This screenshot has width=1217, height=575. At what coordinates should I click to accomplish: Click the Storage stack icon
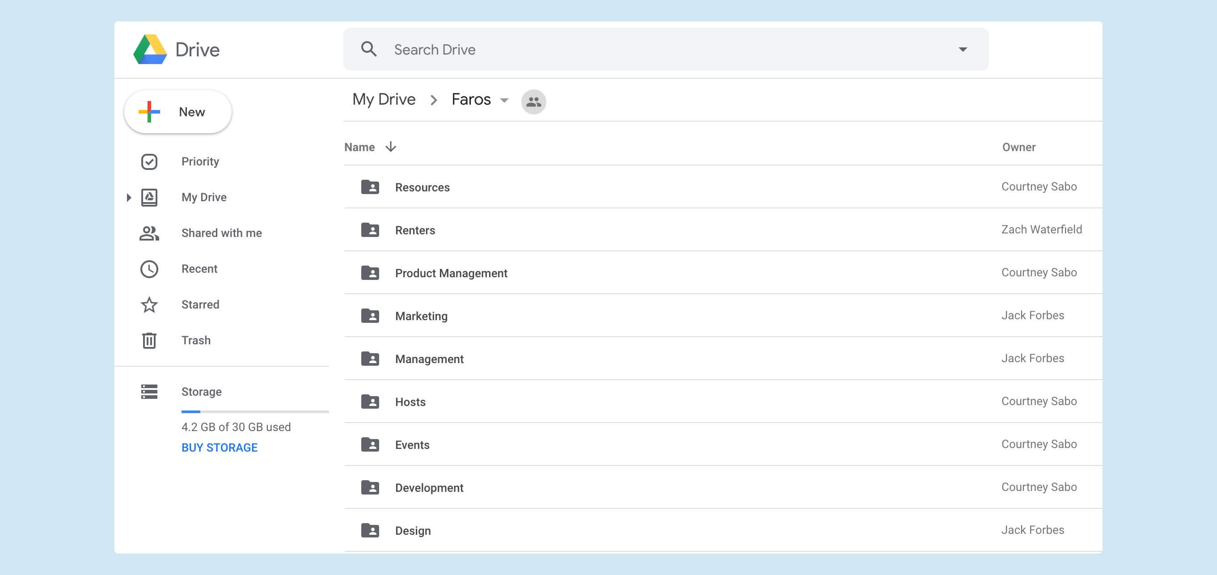pos(149,392)
